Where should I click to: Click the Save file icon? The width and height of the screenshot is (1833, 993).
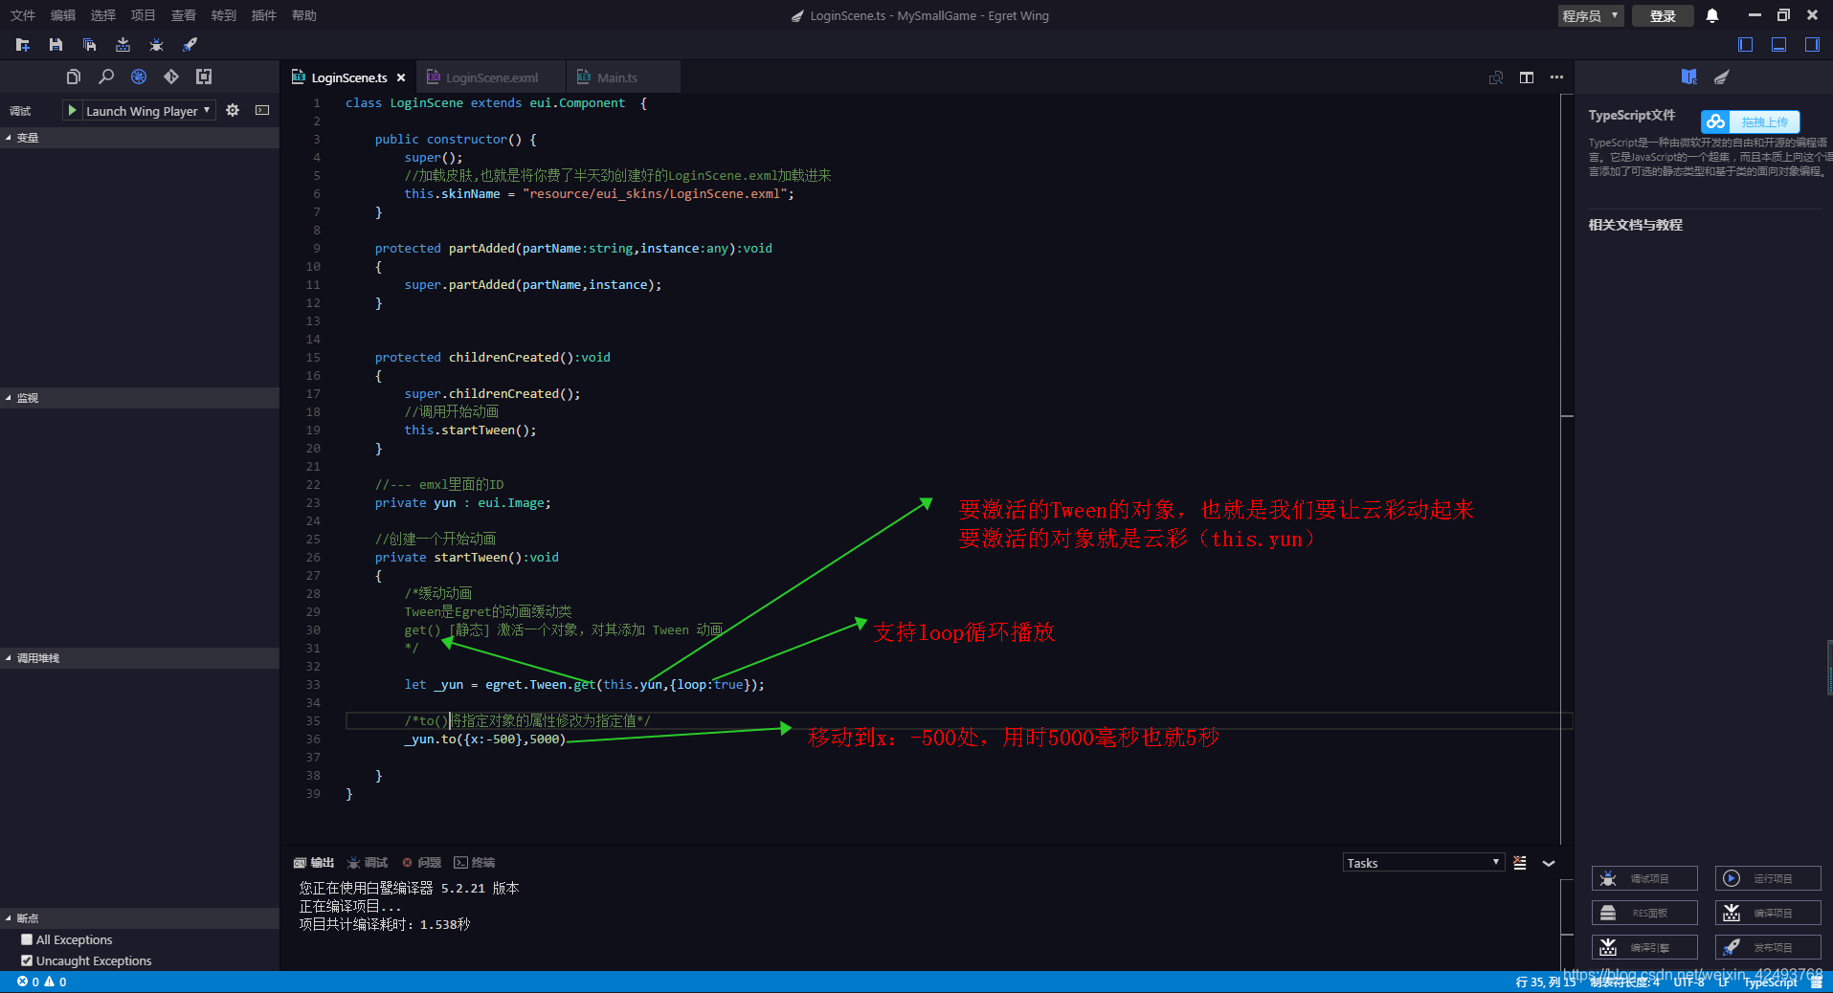[56, 45]
